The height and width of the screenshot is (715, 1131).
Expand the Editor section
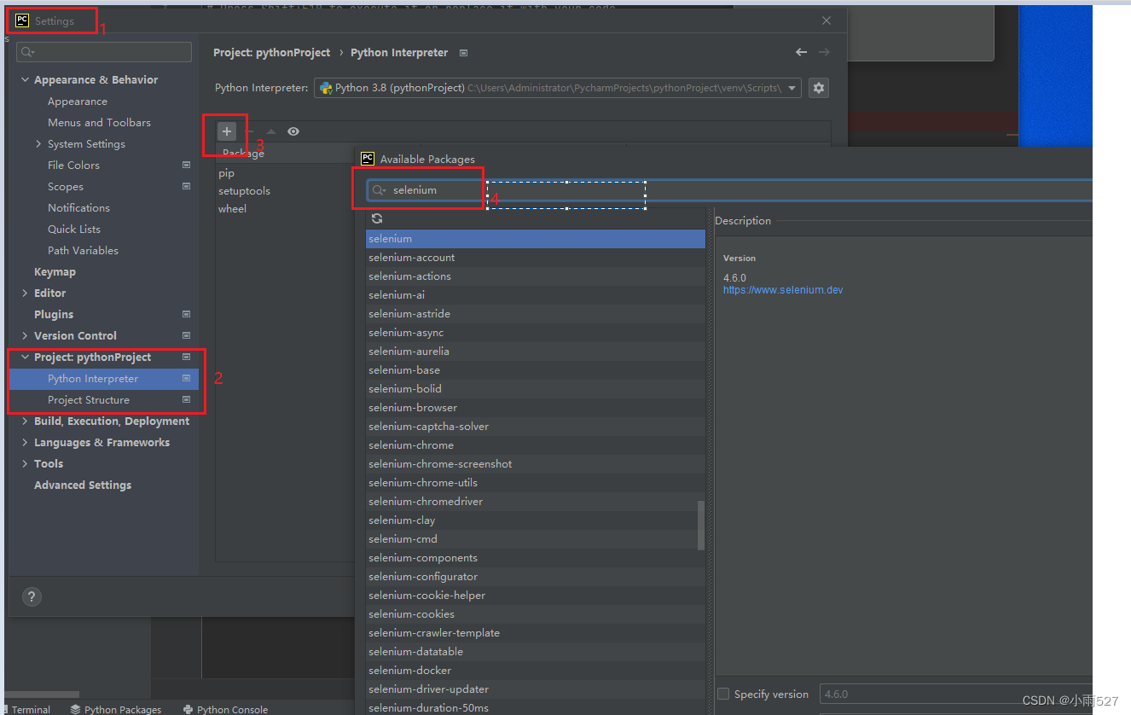point(25,293)
